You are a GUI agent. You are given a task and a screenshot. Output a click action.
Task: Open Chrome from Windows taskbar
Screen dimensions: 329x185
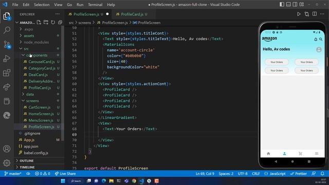[x=134, y=181]
